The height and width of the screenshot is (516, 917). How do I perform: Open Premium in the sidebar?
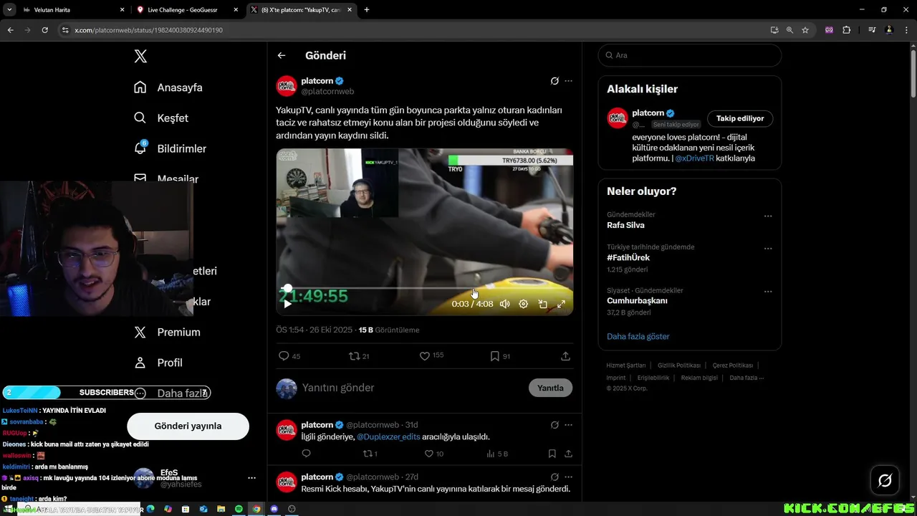(168, 333)
